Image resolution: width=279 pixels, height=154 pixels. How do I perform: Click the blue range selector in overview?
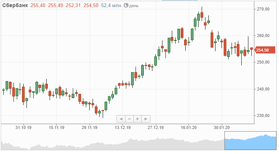(251, 141)
